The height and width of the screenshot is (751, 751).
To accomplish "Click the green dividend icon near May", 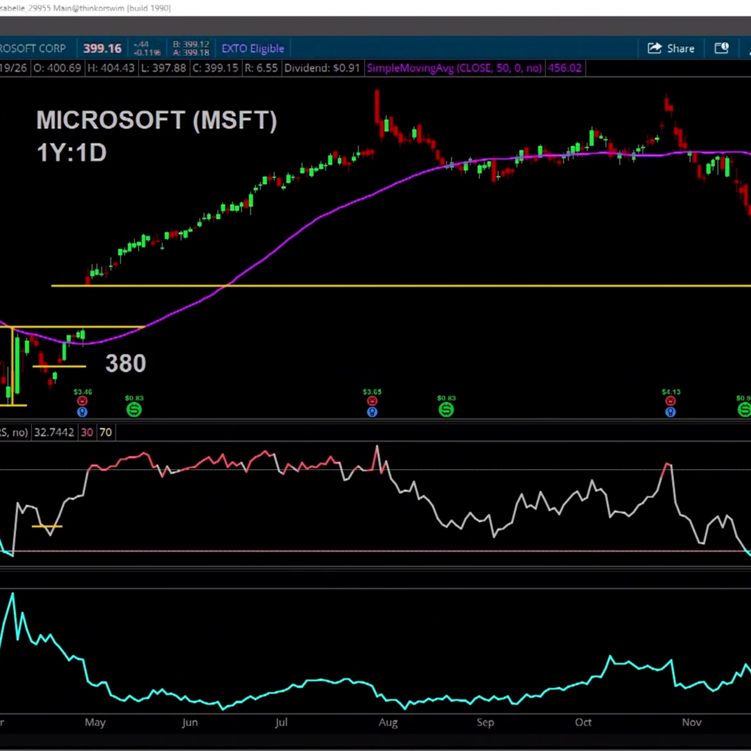I will tap(134, 409).
